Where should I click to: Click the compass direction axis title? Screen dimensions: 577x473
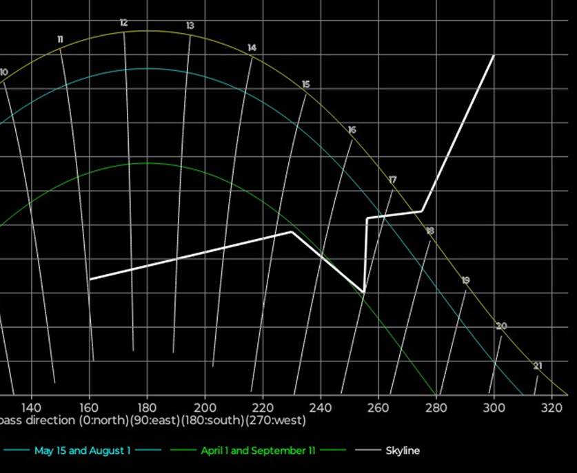pyautogui.click(x=152, y=420)
